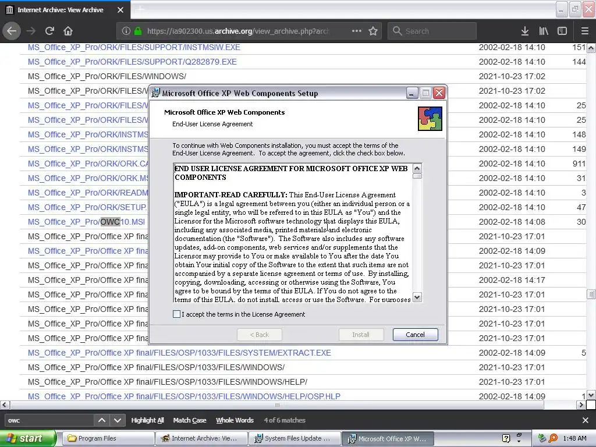Open page actions three-dot menu
The image size is (596, 447).
357,31
